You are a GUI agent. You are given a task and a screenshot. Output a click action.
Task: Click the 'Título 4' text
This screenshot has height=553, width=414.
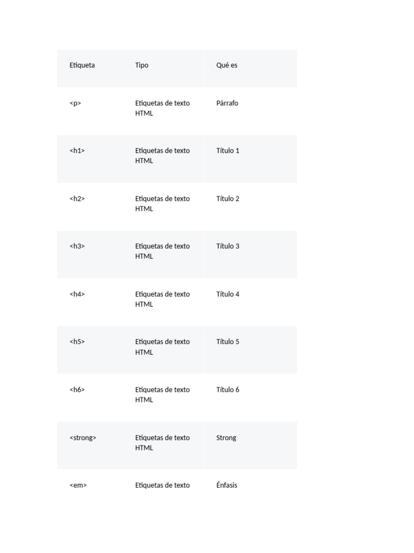[227, 294]
